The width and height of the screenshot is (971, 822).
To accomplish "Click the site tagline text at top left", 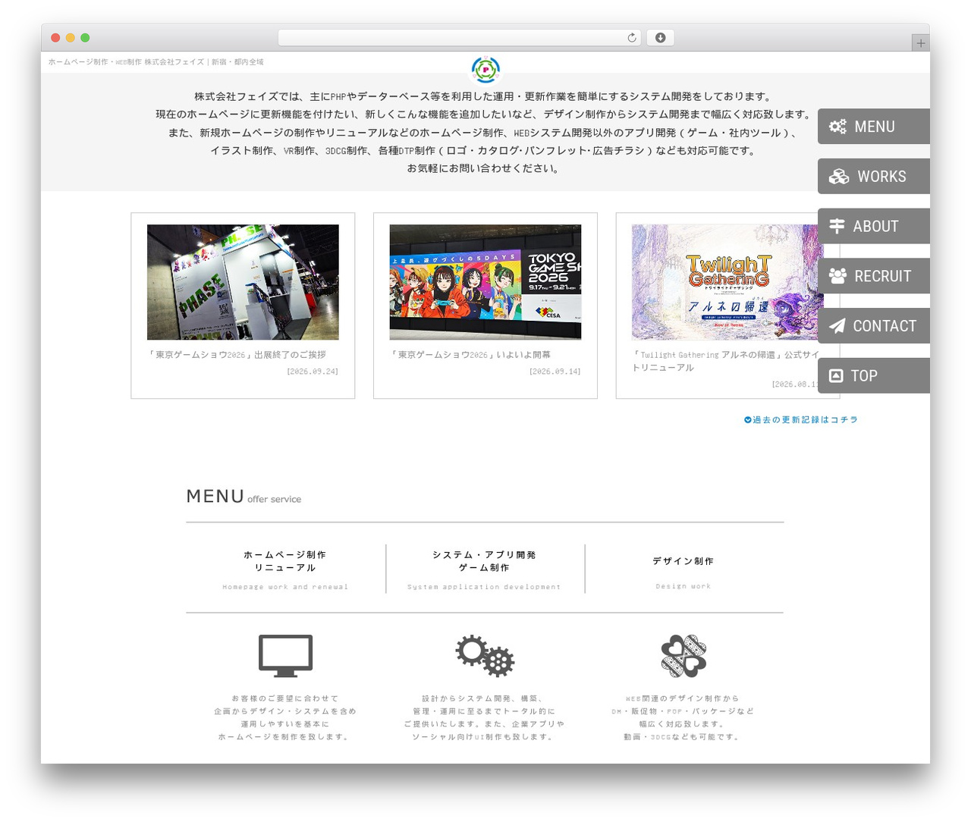I will pyautogui.click(x=156, y=62).
